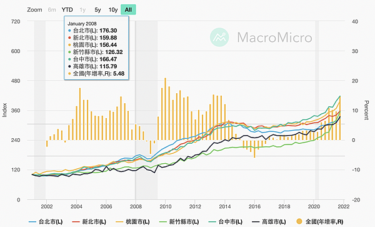
Task: Click the 40 right axis label
Action: point(355,21)
